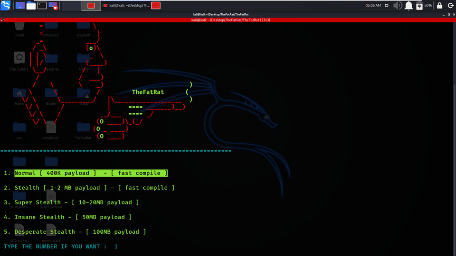Click the highlighted 'Normal [ 400K payload ]' option
This screenshot has width=456, height=256.
tap(91, 173)
